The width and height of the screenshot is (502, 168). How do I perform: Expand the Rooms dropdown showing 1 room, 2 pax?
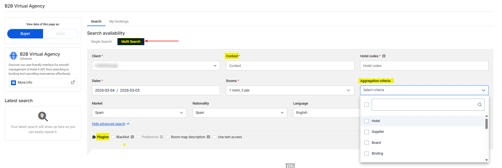tap(290, 90)
